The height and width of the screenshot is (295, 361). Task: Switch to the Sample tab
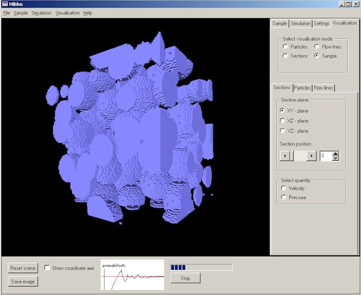click(x=280, y=24)
